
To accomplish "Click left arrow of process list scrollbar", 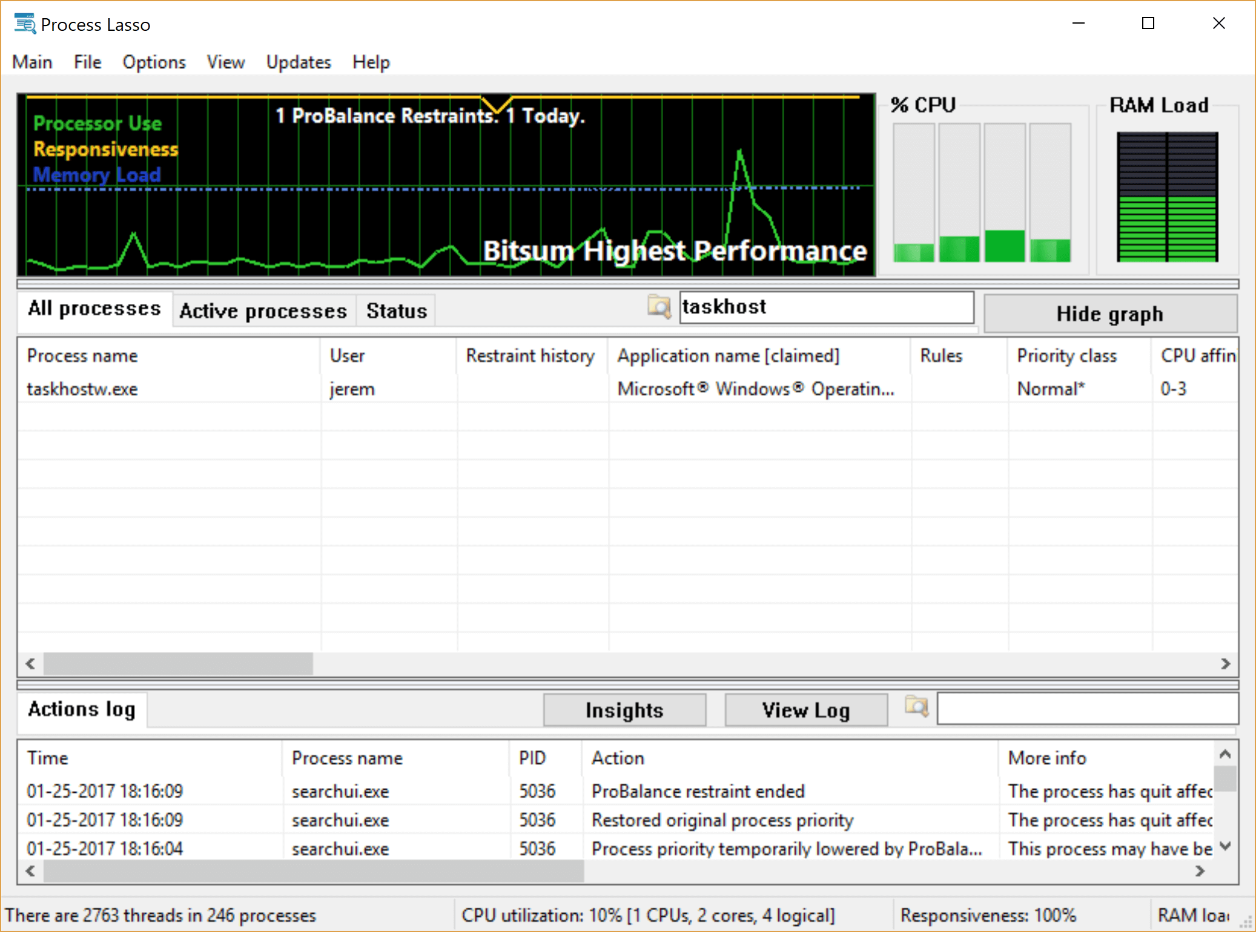I will 30,664.
